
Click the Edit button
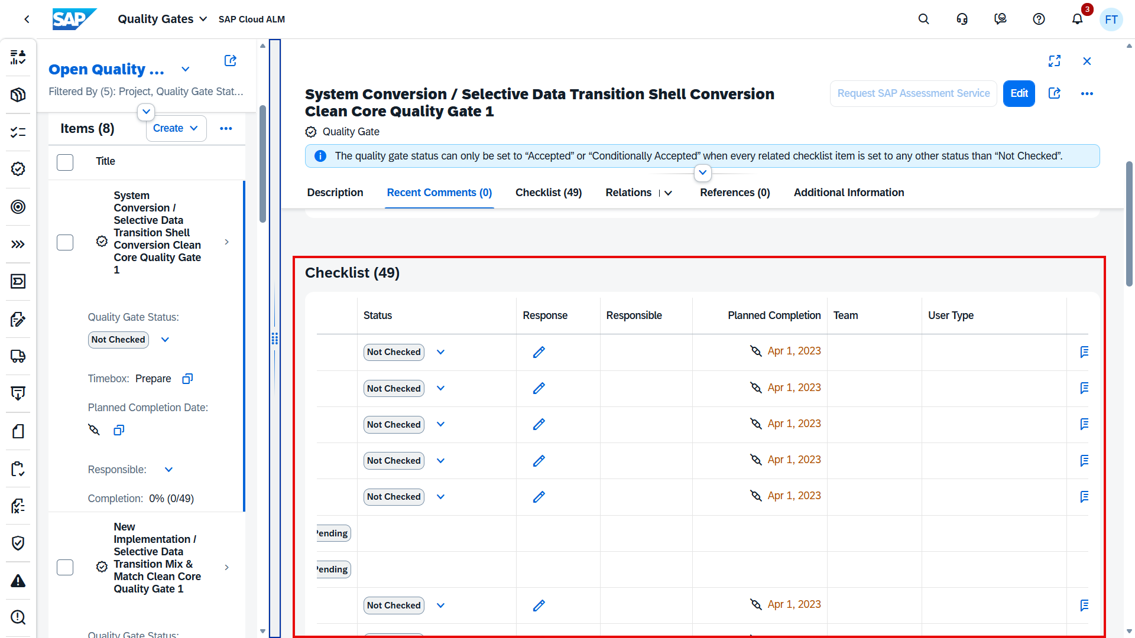click(x=1019, y=93)
